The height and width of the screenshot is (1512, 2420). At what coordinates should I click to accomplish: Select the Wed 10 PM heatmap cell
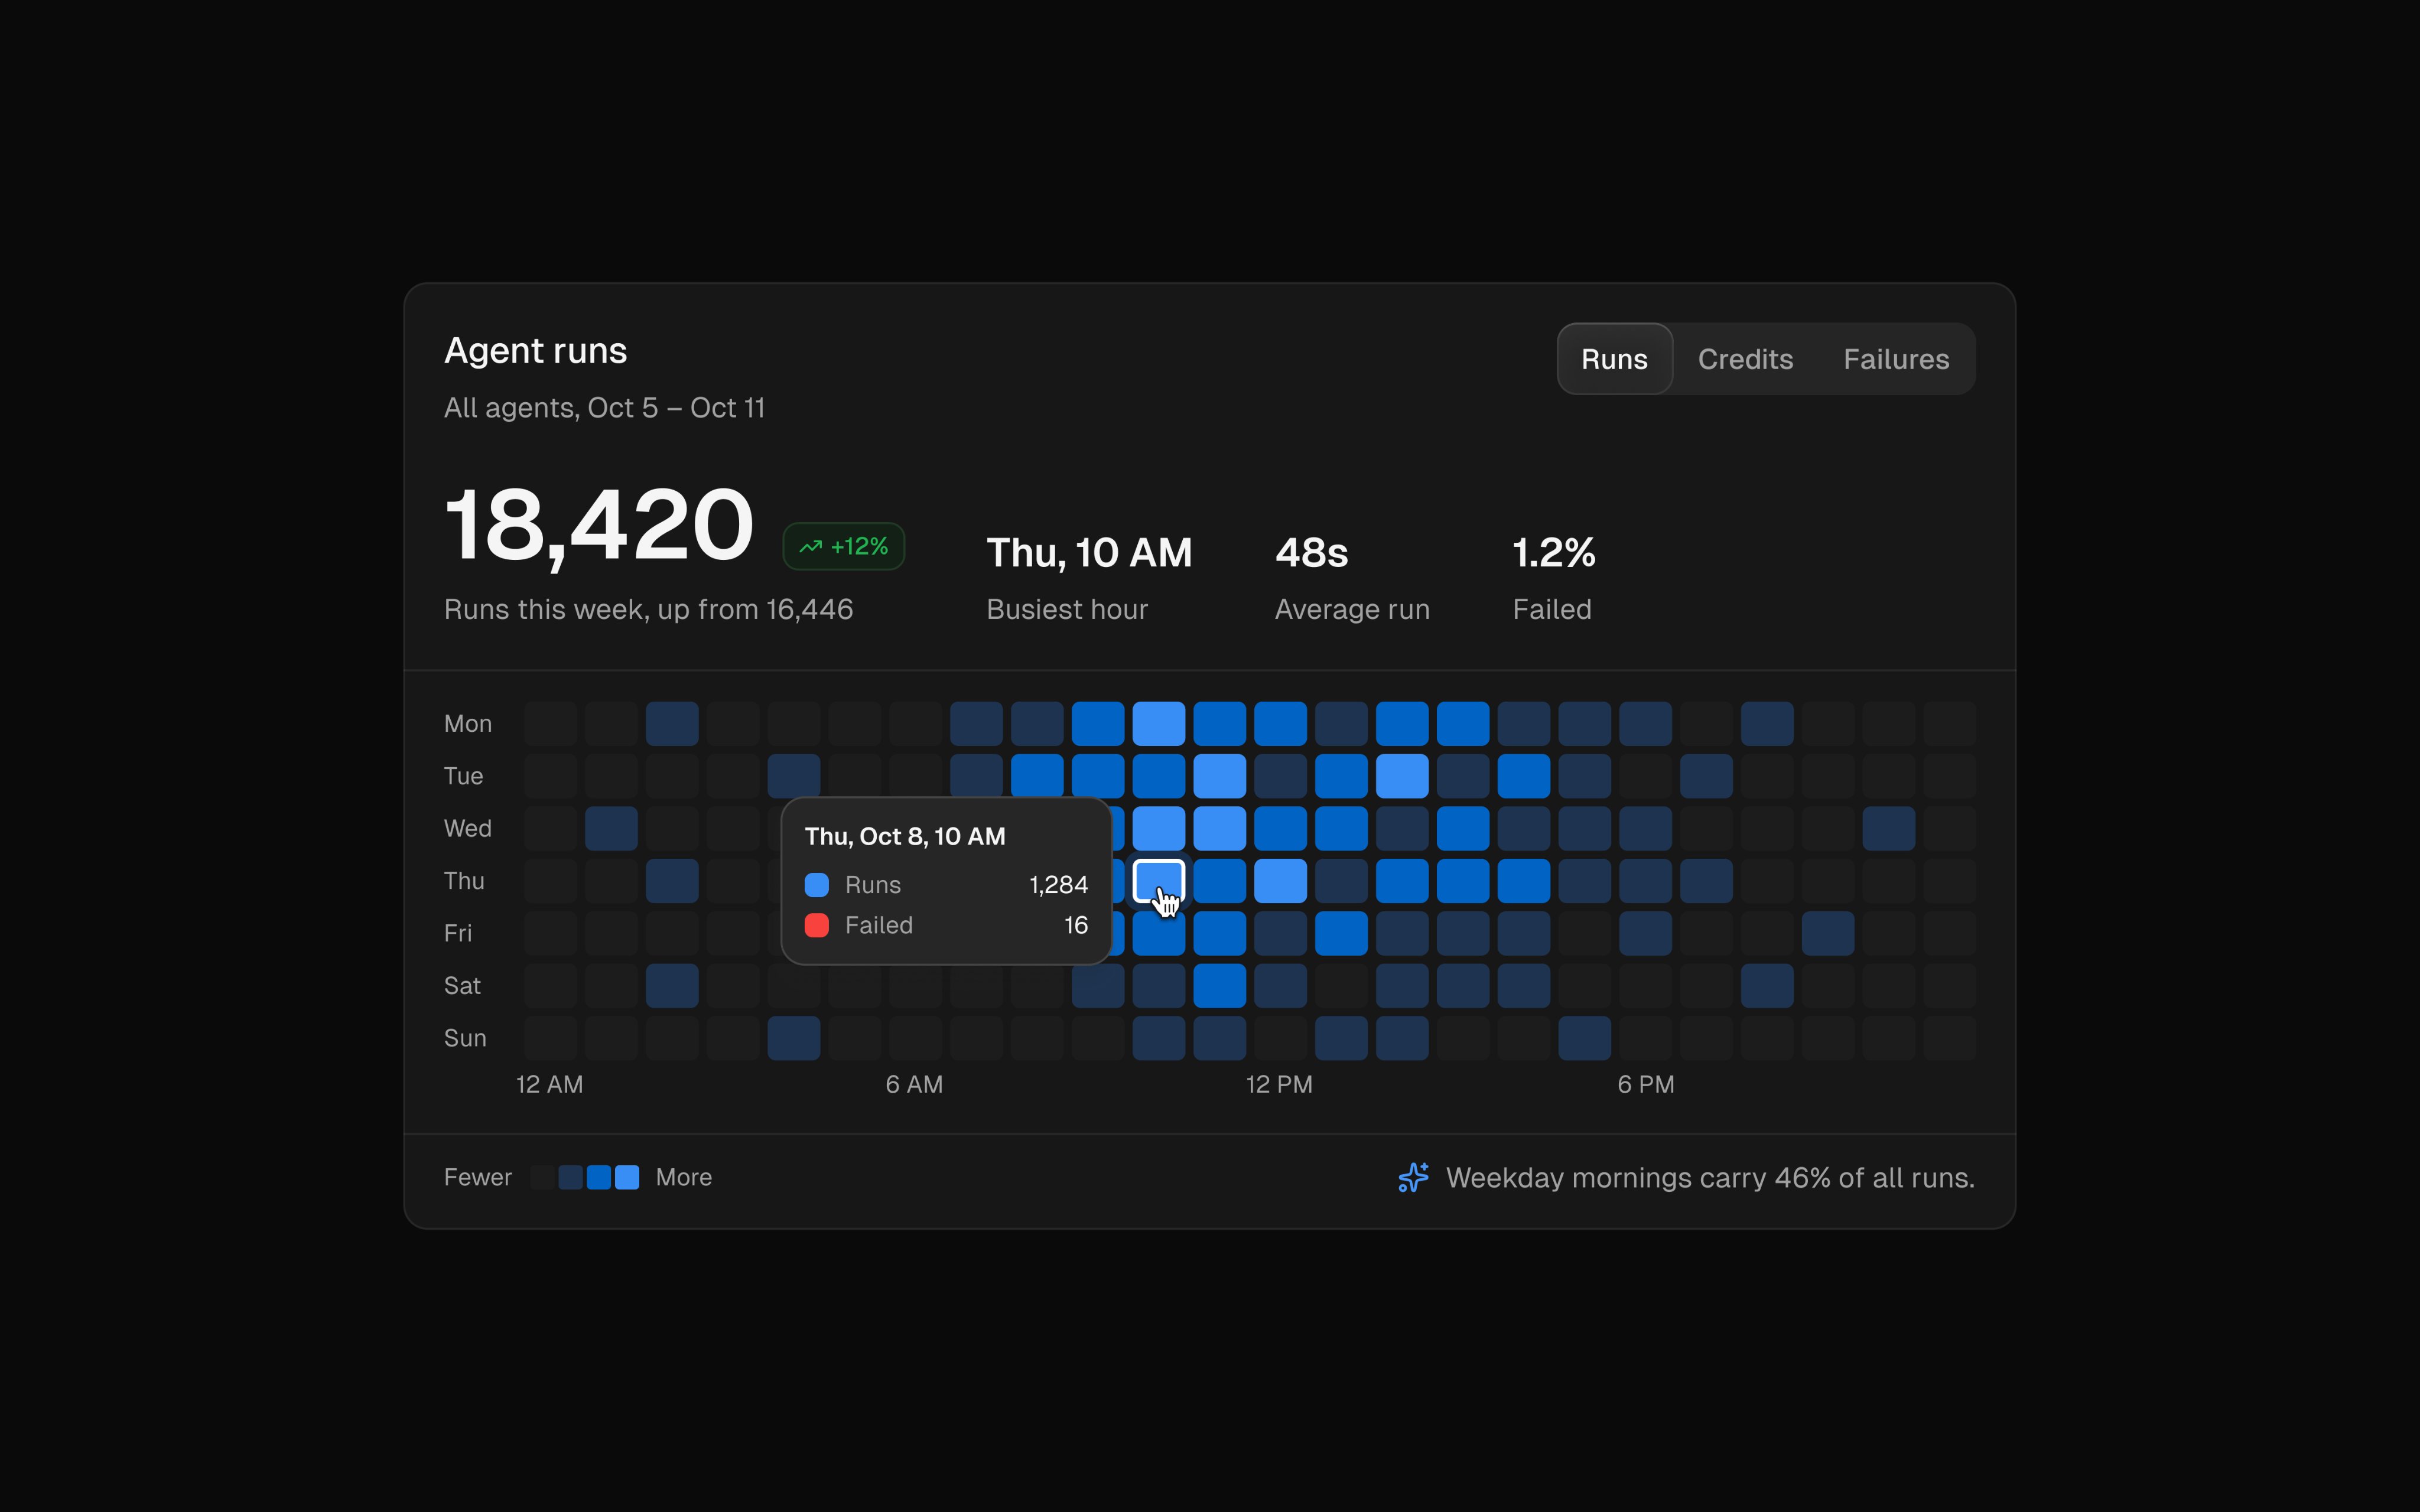1889,829
